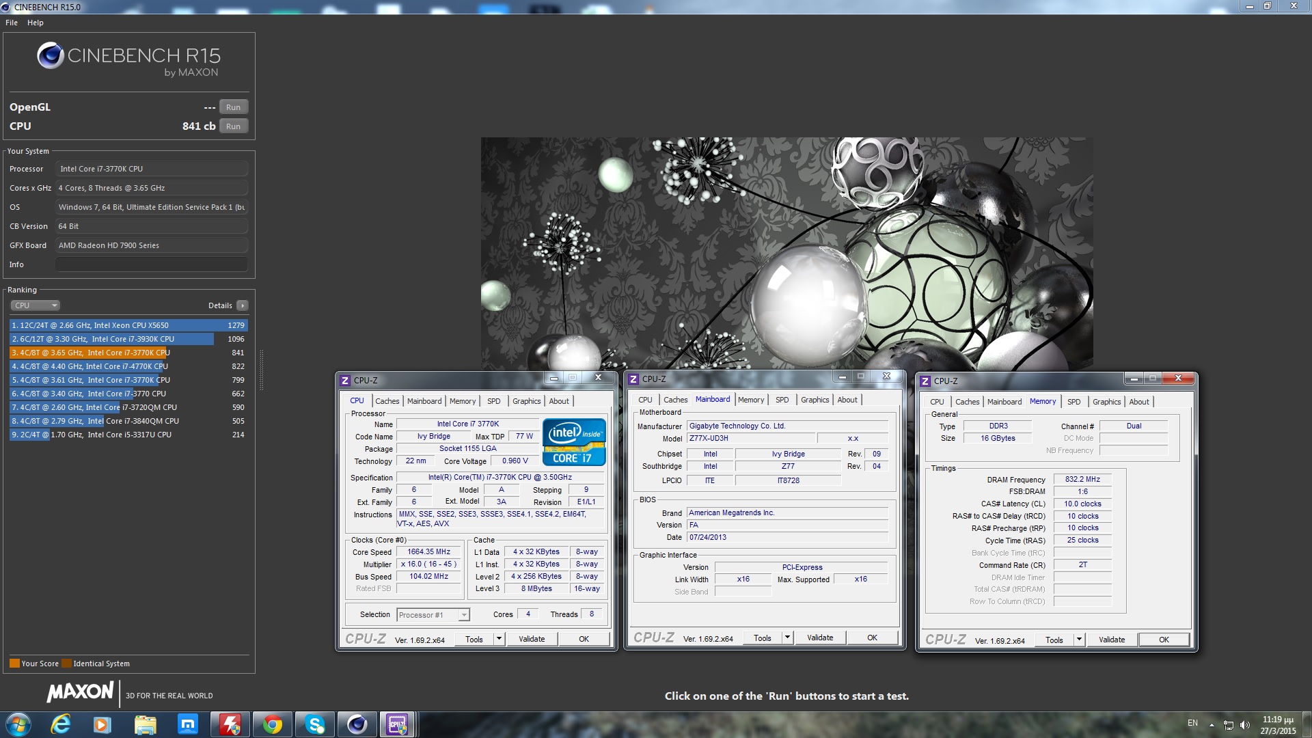Click the CPU-Z icon in right window title bar
This screenshot has height=738, width=1312.
click(925, 381)
